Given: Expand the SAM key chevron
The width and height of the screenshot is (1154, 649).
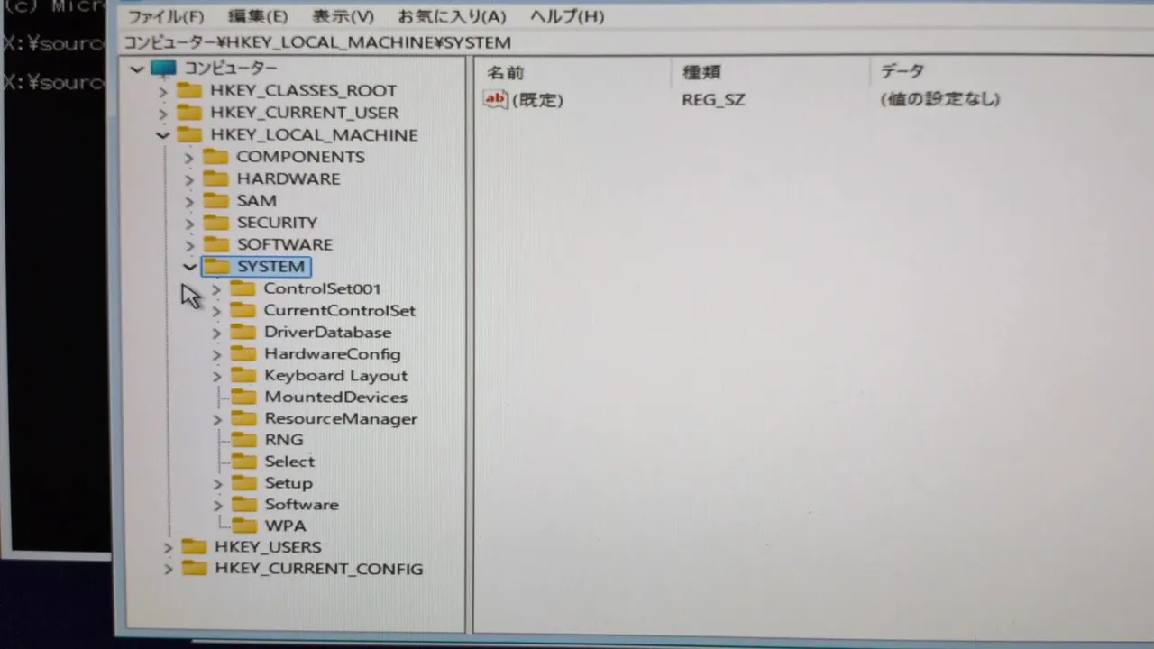Looking at the screenshot, I should click(x=189, y=201).
